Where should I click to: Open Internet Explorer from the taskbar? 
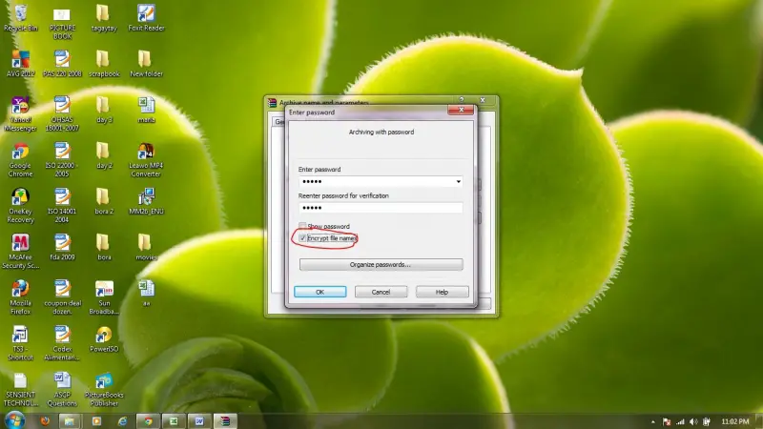pos(122,421)
